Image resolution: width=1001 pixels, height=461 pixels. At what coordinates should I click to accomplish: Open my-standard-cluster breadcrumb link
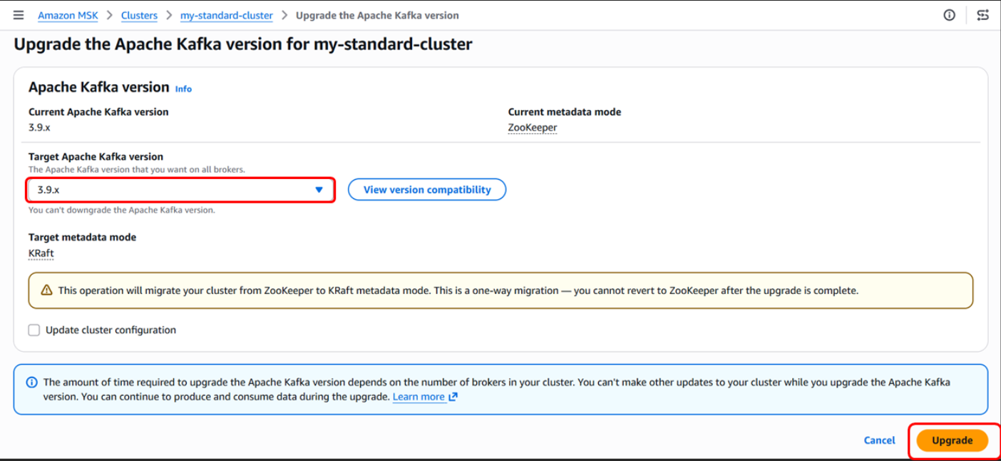point(226,15)
